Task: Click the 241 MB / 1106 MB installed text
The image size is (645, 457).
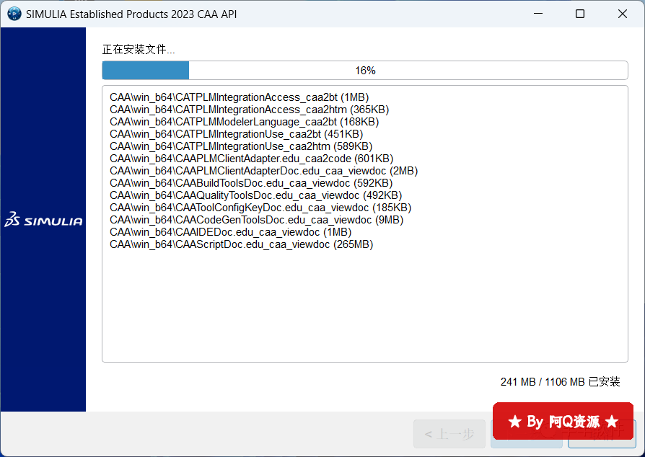Action: pos(560,382)
